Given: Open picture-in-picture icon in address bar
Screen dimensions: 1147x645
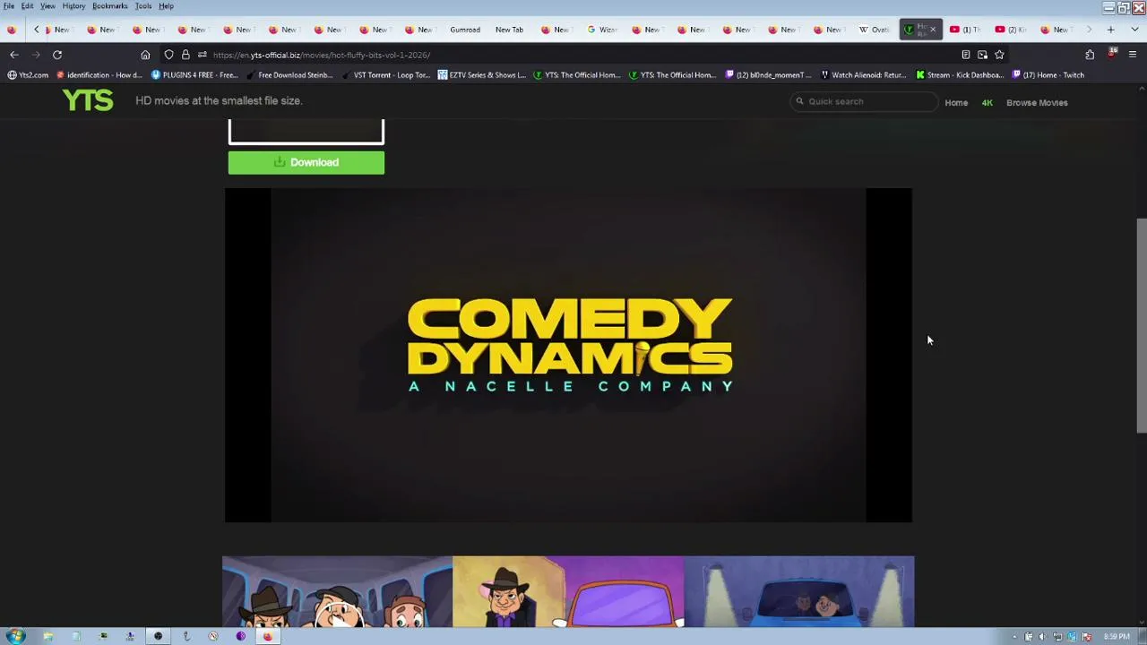Looking at the screenshot, I should (x=983, y=55).
